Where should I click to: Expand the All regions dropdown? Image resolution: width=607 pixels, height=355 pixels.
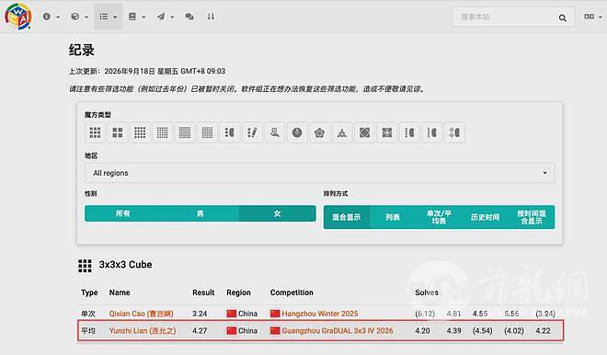(320, 173)
